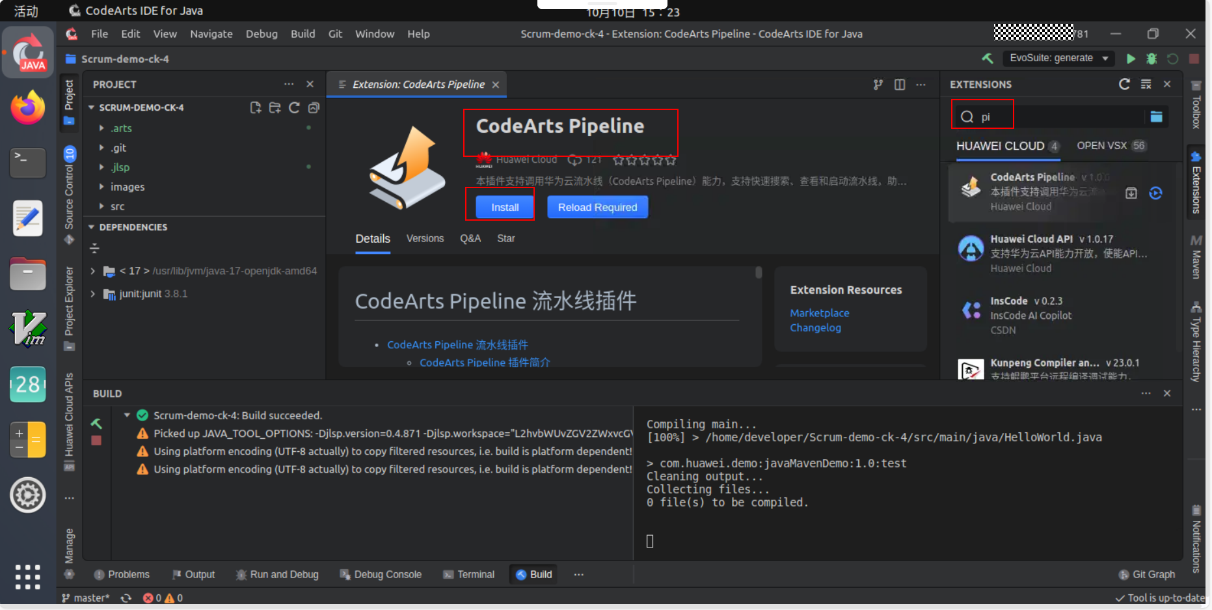Open the Terminal app from the dock
The width and height of the screenshot is (1212, 610).
coord(28,163)
